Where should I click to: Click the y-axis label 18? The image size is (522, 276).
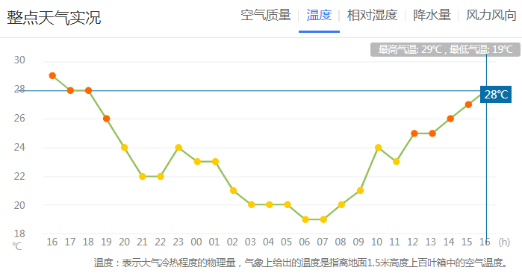click(x=19, y=234)
